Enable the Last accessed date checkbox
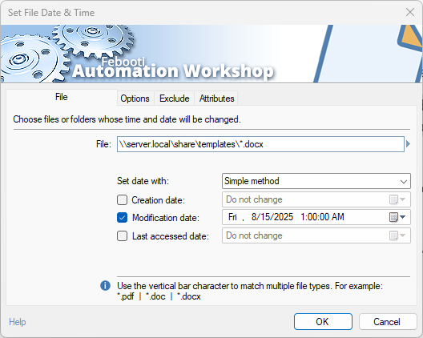Image resolution: width=423 pixels, height=338 pixels. [x=123, y=236]
